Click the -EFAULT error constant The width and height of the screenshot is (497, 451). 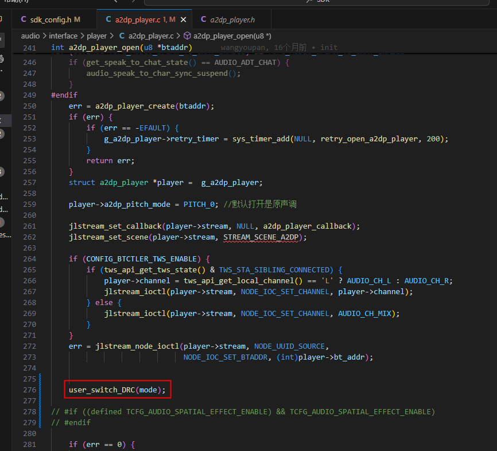[150, 128]
